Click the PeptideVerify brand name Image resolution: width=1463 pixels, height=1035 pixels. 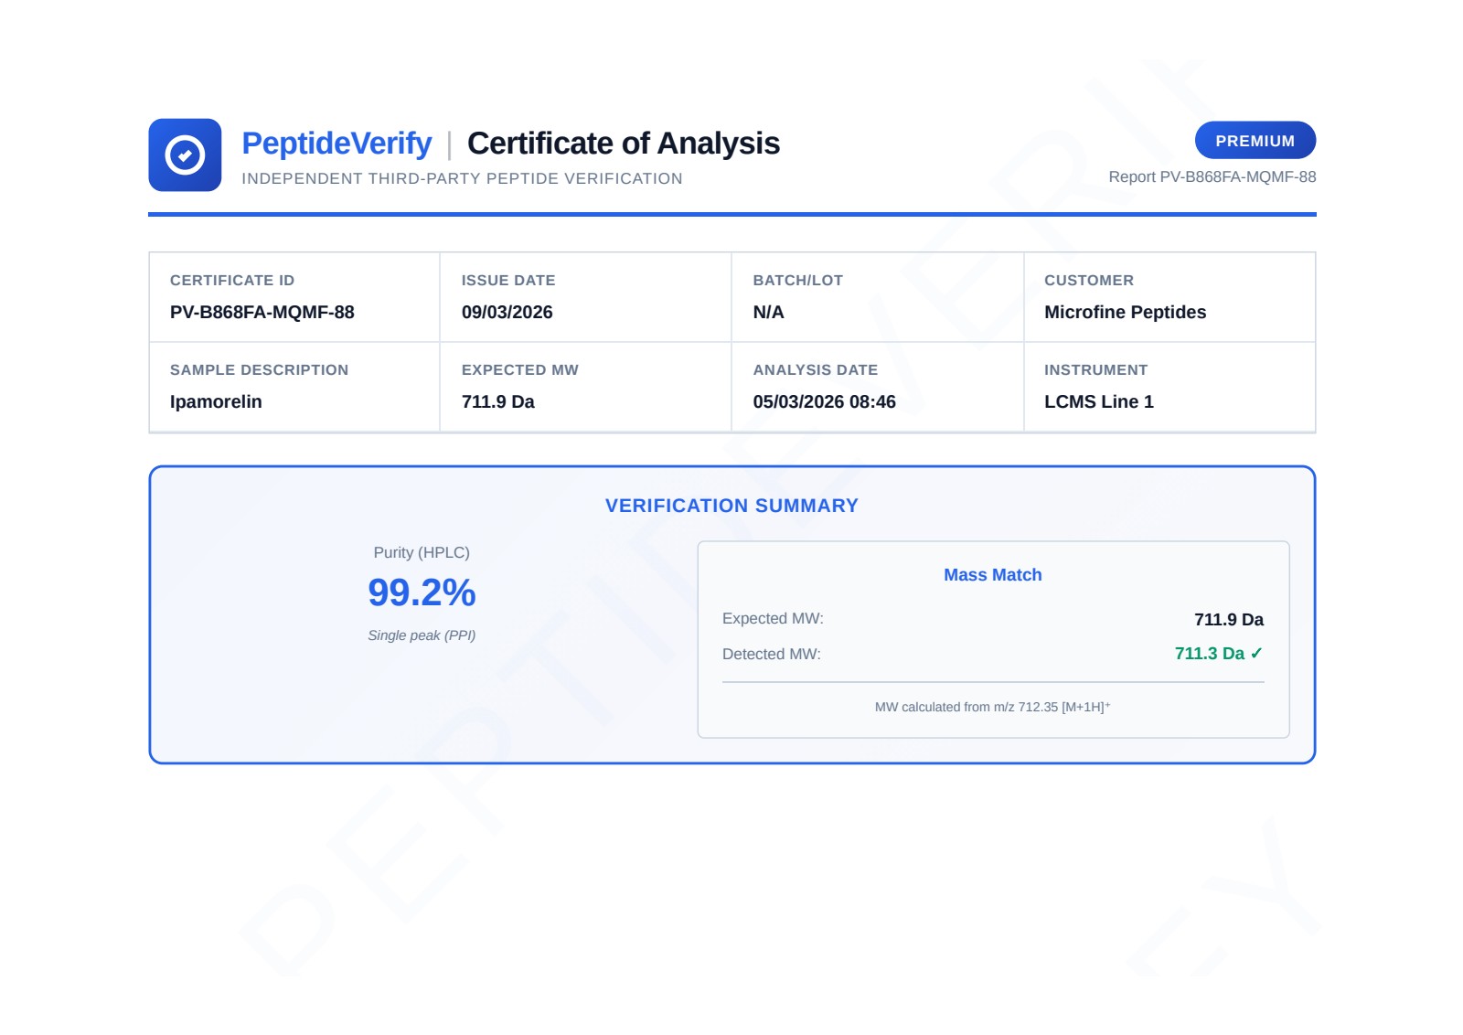(x=336, y=143)
